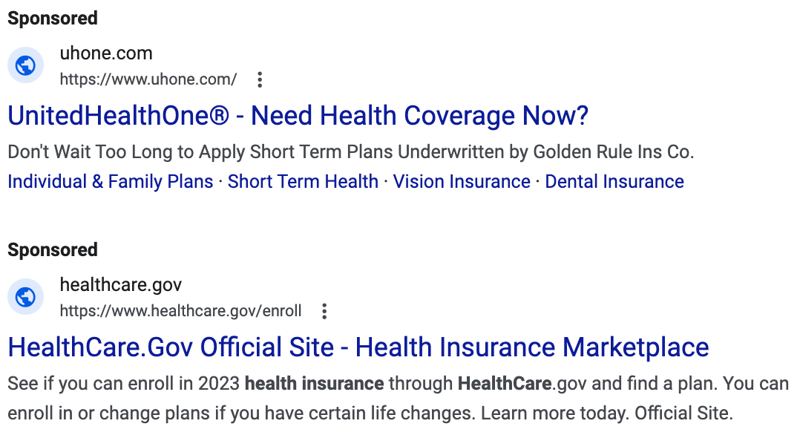Click the Sponsored label above uhone.com
This screenshot has height=438, width=800.
[x=52, y=18]
